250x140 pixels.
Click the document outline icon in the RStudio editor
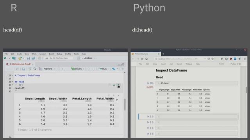click(122, 69)
